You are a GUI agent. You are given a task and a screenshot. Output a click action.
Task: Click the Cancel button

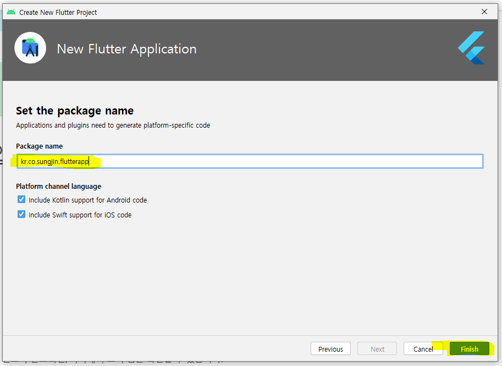tap(423, 349)
